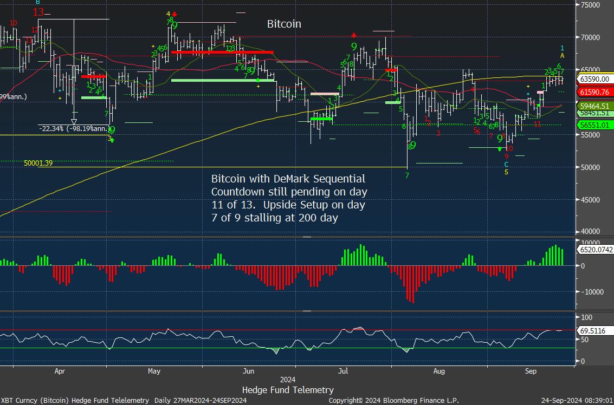The width and height of the screenshot is (614, 405).
Task: Select the 24-Sep-2024 08:39:02 timestamp
Action: coord(578,400)
